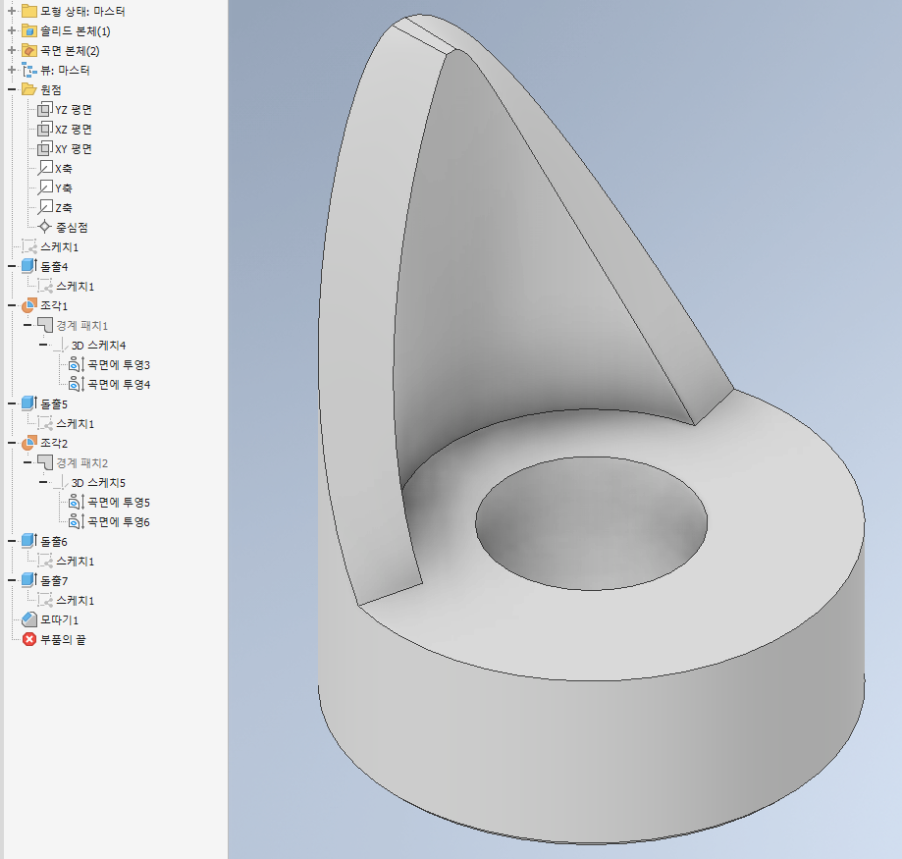Click the 곡면에 투영5 projection icon
Image resolution: width=902 pixels, height=859 pixels.
click(x=77, y=502)
